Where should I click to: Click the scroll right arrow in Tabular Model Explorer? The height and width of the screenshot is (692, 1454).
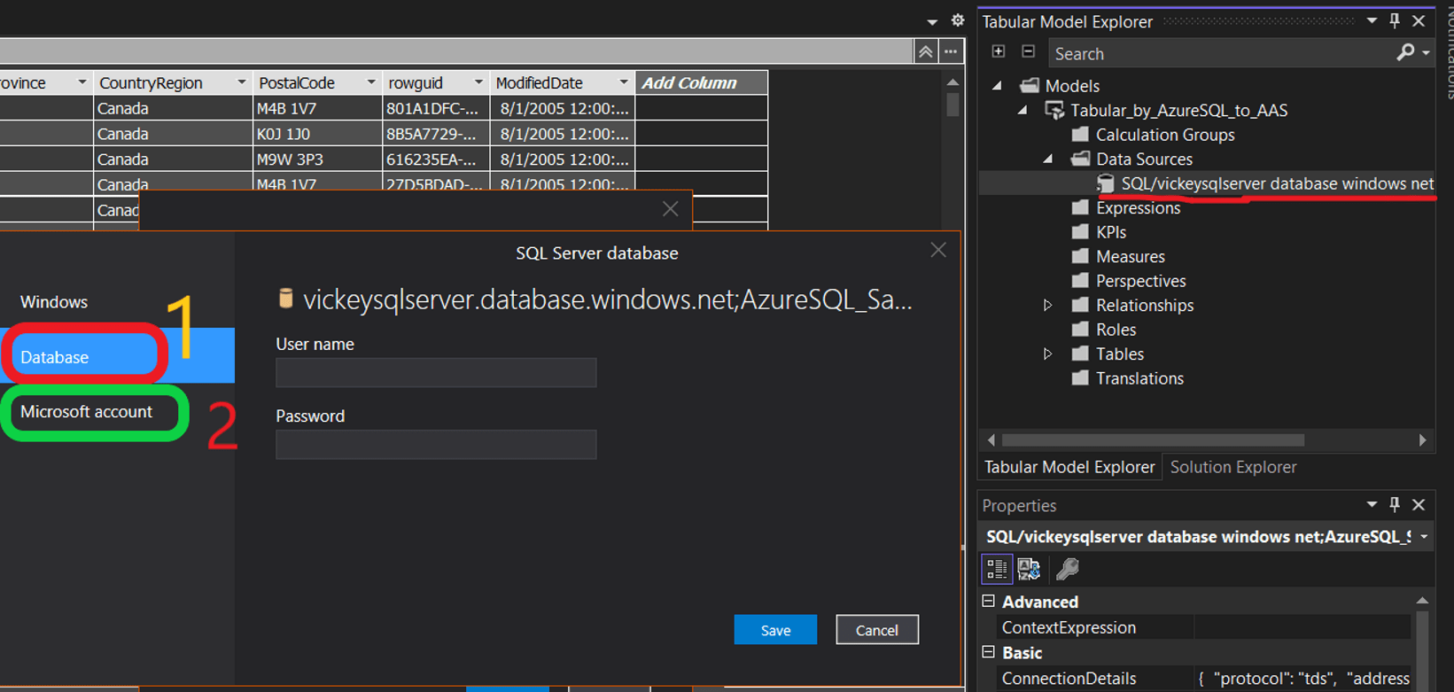click(1423, 440)
